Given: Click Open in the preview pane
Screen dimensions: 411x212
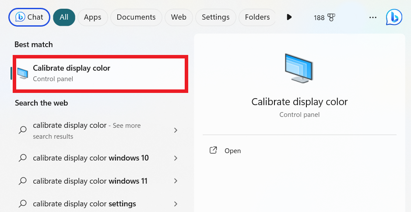Looking at the screenshot, I should click(232, 151).
